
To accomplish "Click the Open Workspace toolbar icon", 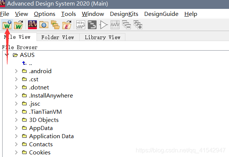I will pos(18,25).
